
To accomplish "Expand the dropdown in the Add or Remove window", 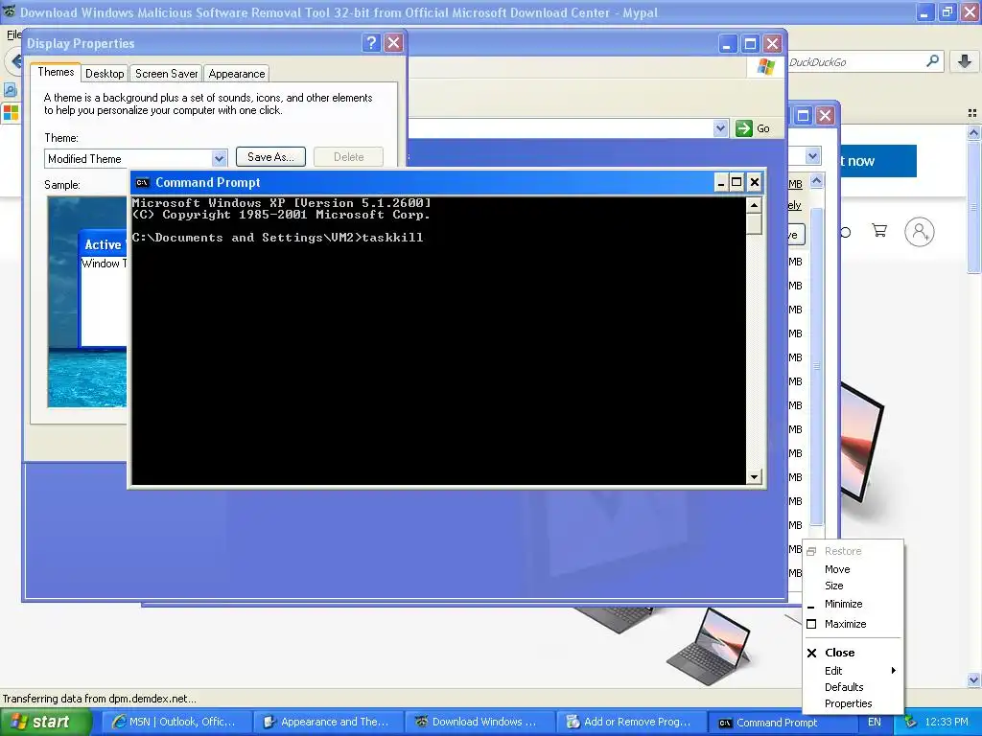I will [x=813, y=156].
